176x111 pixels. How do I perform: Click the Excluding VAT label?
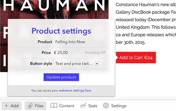click(x=96, y=53)
